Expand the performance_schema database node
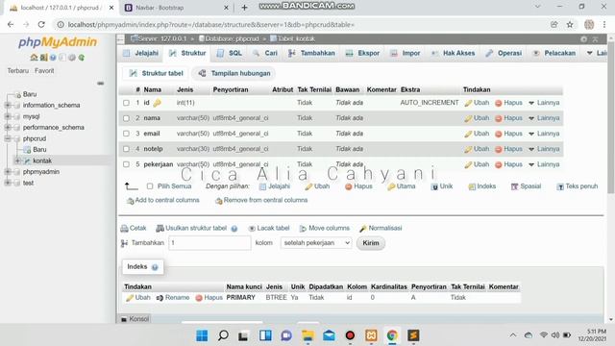The image size is (615, 346). 8,128
